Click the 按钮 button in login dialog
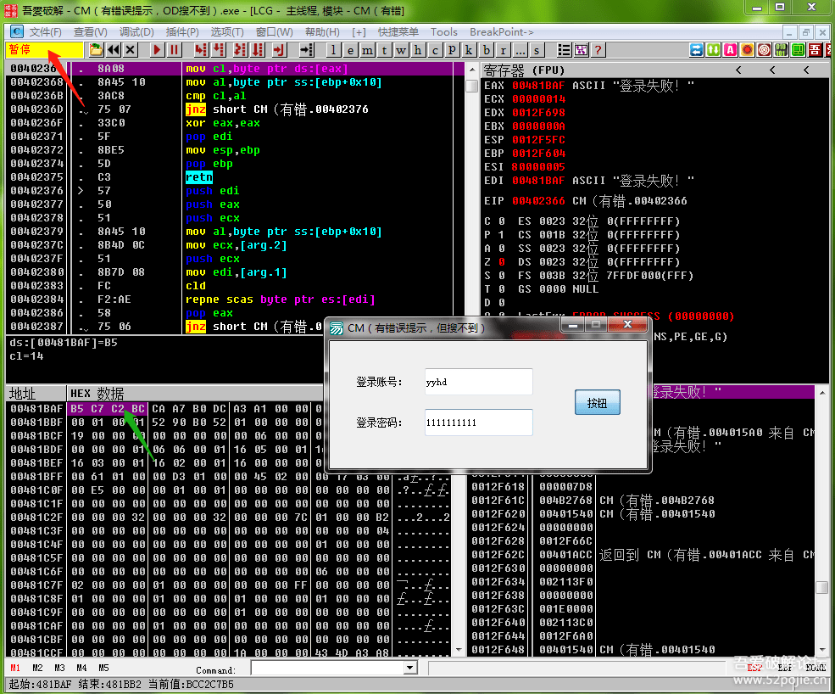The height and width of the screenshot is (694, 835). [597, 403]
